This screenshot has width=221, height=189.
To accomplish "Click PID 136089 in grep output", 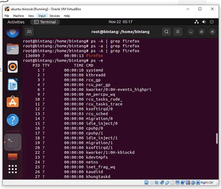I will pyautogui.click(x=33, y=55).
